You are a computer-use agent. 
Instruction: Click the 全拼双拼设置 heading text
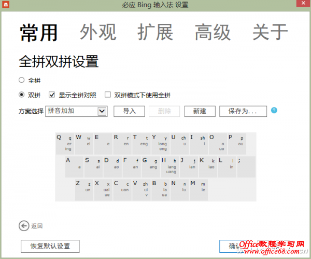[x=59, y=62]
